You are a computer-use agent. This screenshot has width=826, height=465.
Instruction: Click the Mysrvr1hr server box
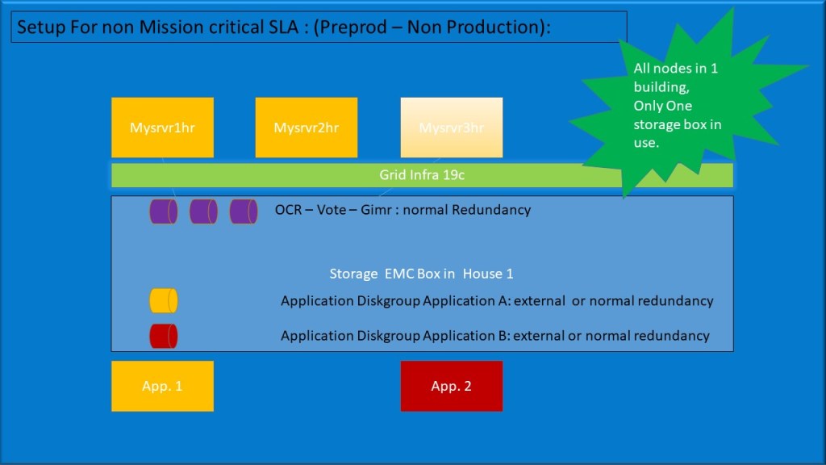tap(162, 128)
